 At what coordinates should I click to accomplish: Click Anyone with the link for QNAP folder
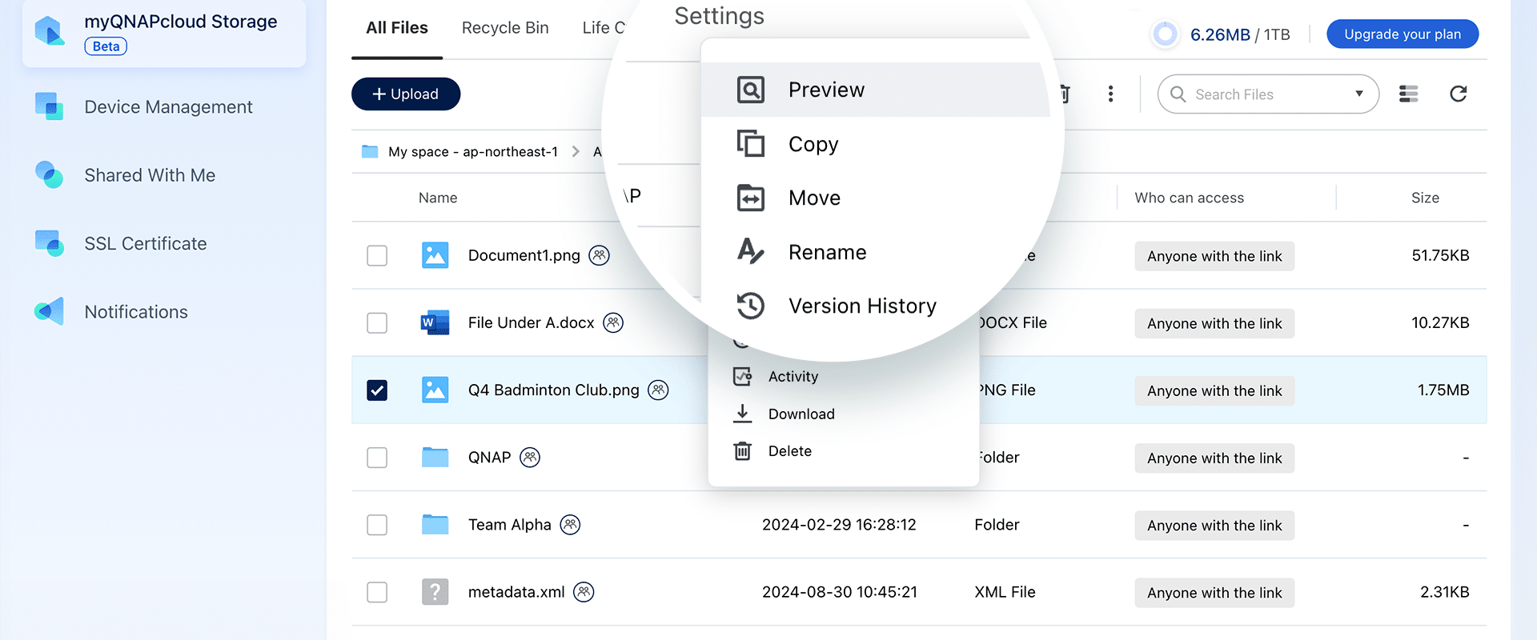1214,458
